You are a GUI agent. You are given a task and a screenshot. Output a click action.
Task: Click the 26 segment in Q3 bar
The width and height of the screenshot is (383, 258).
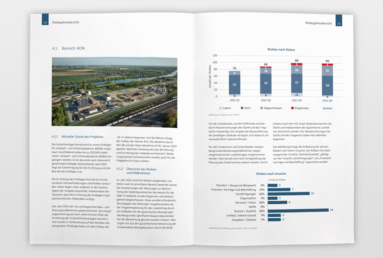(296, 70)
